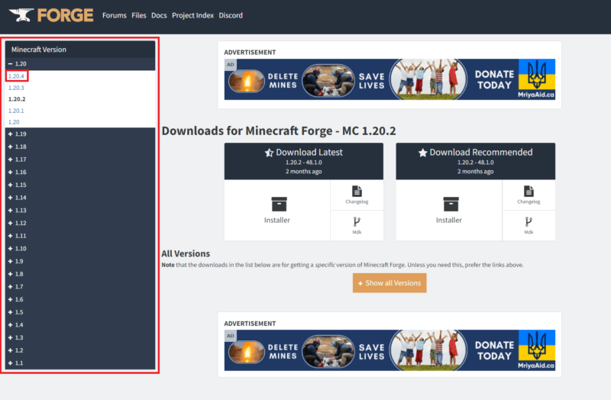Expand the 1.13 version group
Image resolution: width=611 pixels, height=400 pixels.
80,211
